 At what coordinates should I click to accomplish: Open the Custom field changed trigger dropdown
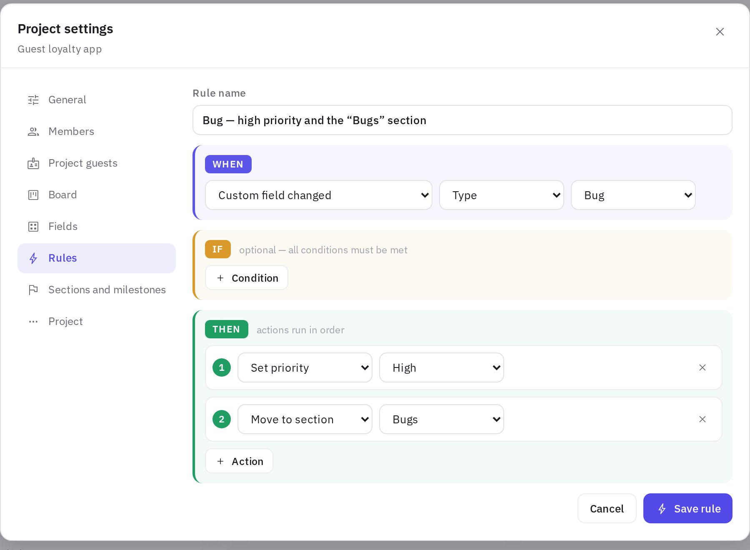click(x=319, y=195)
